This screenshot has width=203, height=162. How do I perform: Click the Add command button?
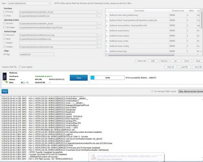click(153, 61)
